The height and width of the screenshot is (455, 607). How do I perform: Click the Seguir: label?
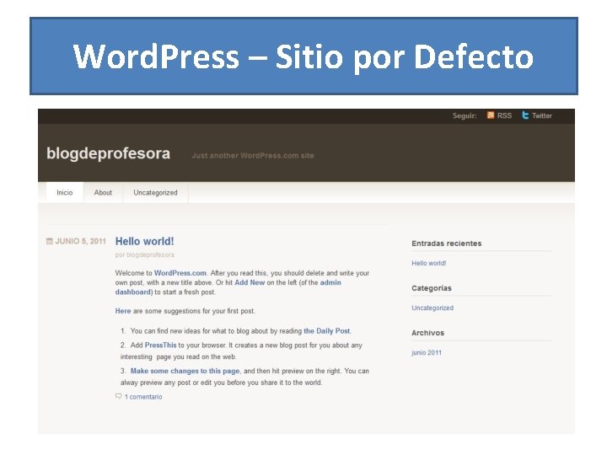[465, 115]
